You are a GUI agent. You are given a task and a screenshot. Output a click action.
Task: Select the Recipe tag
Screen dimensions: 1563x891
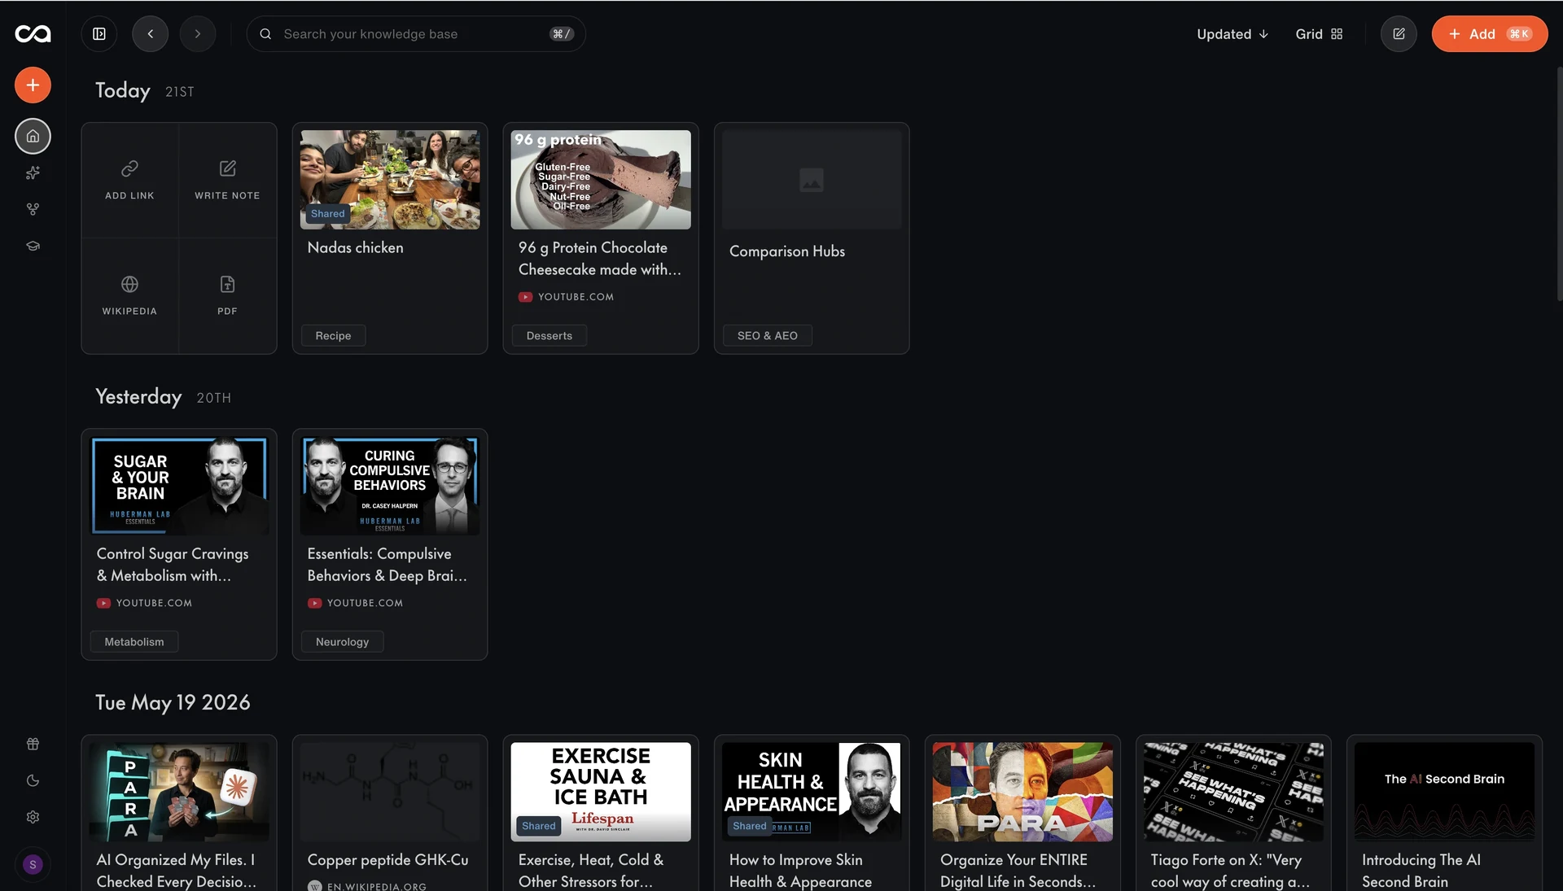tap(333, 335)
